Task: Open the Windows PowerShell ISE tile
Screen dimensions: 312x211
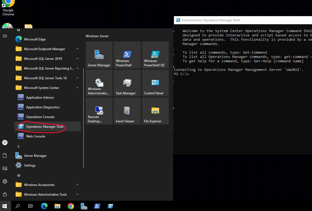Action: (x=155, y=55)
